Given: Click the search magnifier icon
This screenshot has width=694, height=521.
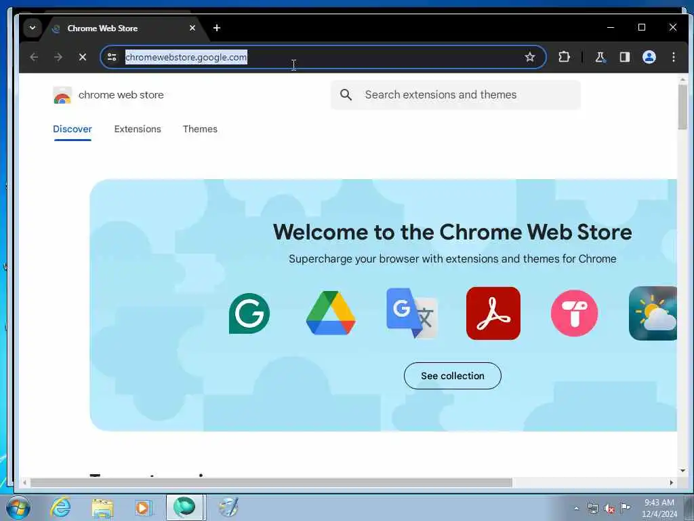Looking at the screenshot, I should click(x=346, y=94).
